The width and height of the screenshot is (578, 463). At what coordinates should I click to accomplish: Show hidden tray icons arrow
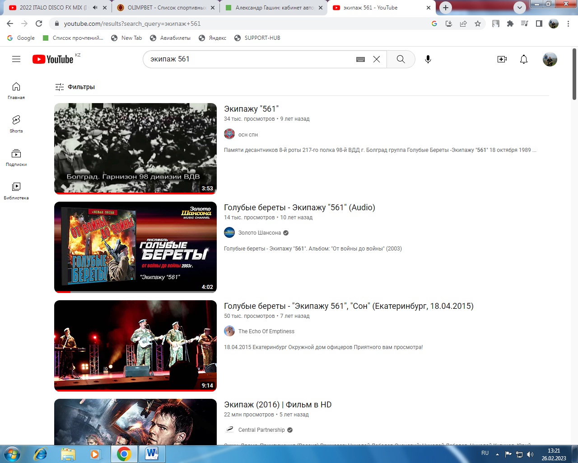click(497, 454)
